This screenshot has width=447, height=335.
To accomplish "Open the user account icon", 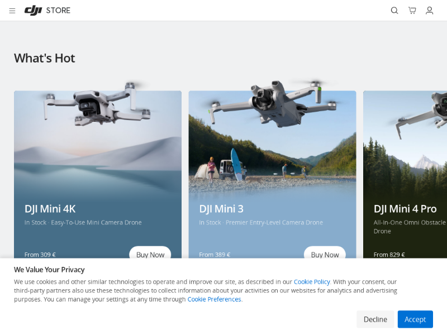I will click(429, 11).
